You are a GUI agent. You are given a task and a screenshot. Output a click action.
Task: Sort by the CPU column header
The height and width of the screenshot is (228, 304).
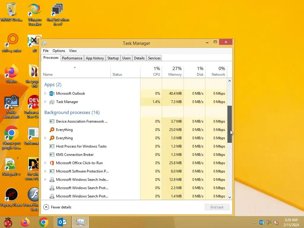coord(151,71)
